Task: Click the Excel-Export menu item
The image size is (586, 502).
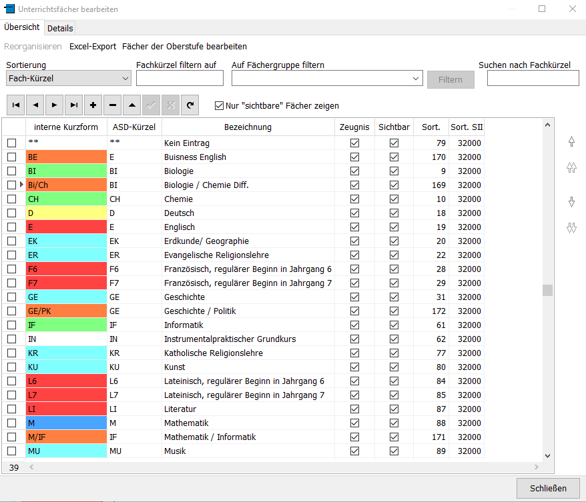Action: (x=93, y=46)
